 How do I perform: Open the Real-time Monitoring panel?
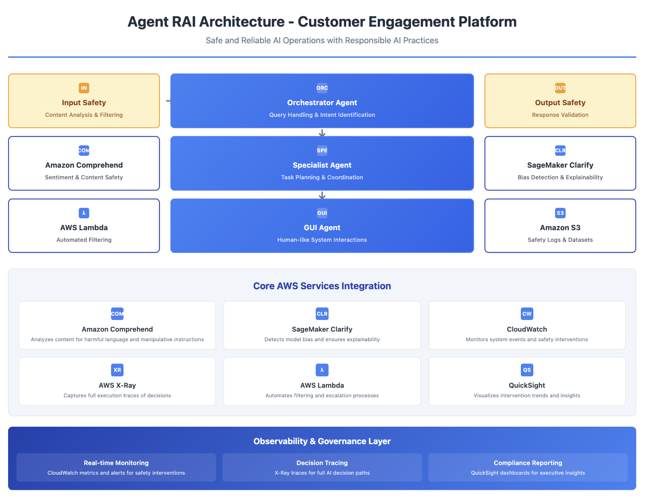(x=116, y=467)
